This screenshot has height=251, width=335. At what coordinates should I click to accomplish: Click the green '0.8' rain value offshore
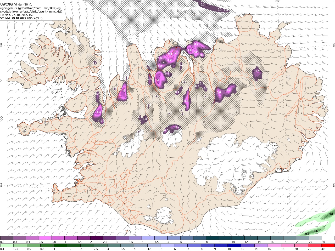[331, 214]
